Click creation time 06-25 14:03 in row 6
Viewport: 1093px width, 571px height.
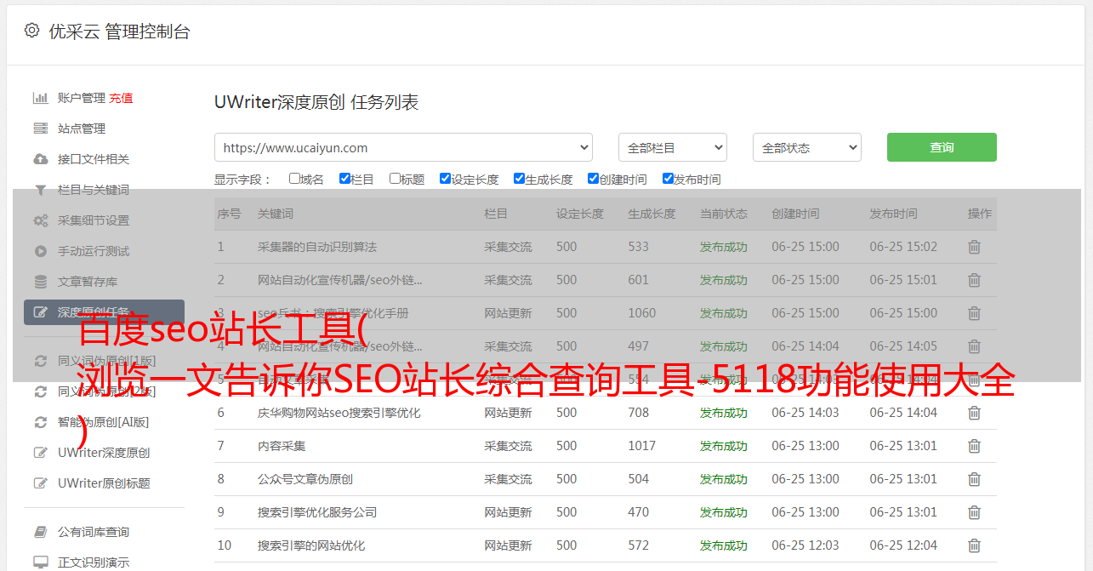tap(806, 413)
